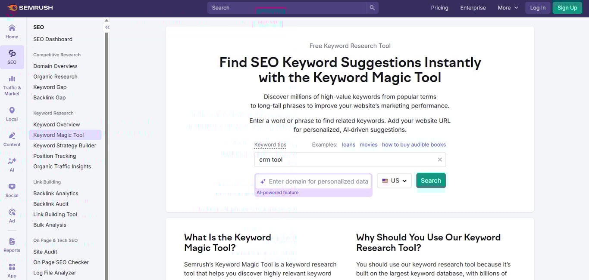589x280 pixels.
Task: Open Social section icon
Action: tap(12, 190)
